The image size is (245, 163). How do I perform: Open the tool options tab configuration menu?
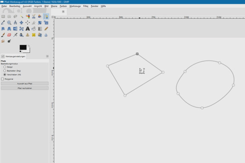pyautogui.click(x=47, y=56)
